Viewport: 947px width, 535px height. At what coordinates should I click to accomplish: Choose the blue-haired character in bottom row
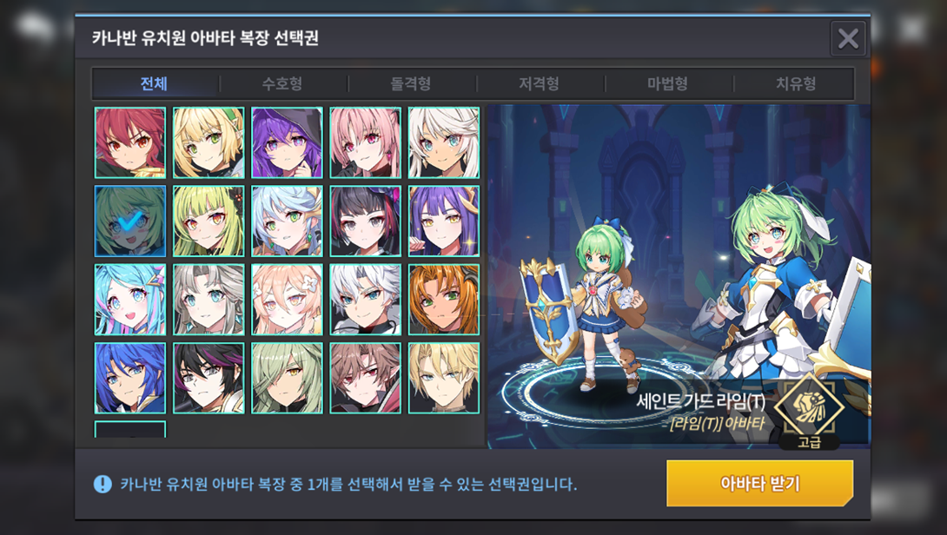[129, 378]
